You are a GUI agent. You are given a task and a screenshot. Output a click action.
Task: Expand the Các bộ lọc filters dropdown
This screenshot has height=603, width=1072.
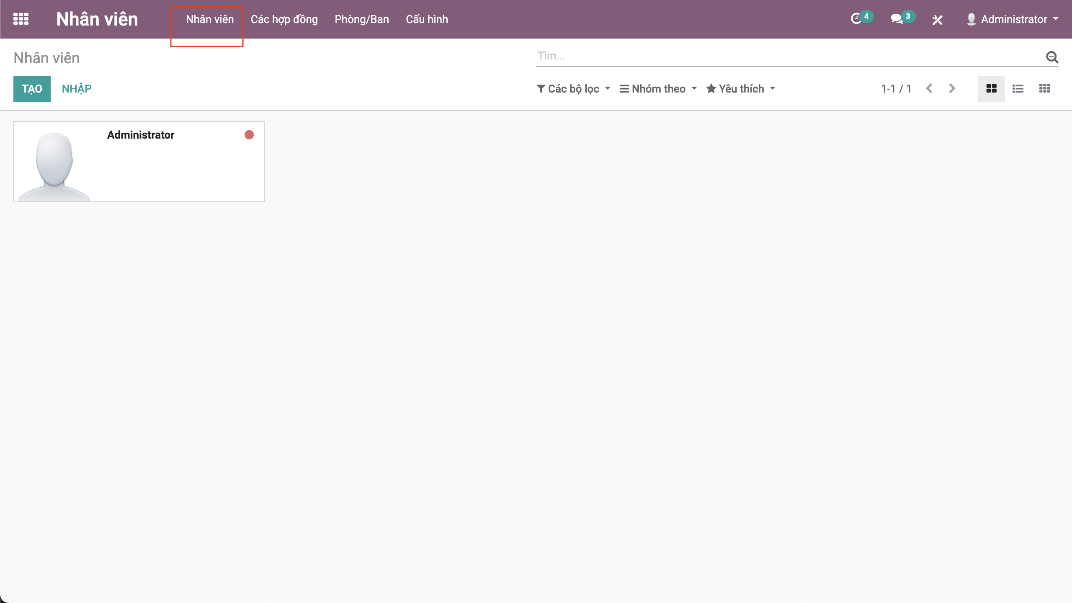point(573,89)
